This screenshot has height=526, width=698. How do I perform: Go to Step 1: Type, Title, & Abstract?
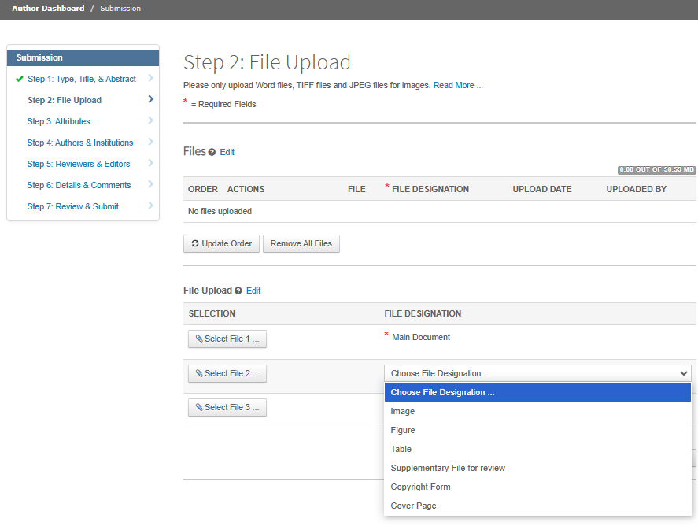point(82,79)
